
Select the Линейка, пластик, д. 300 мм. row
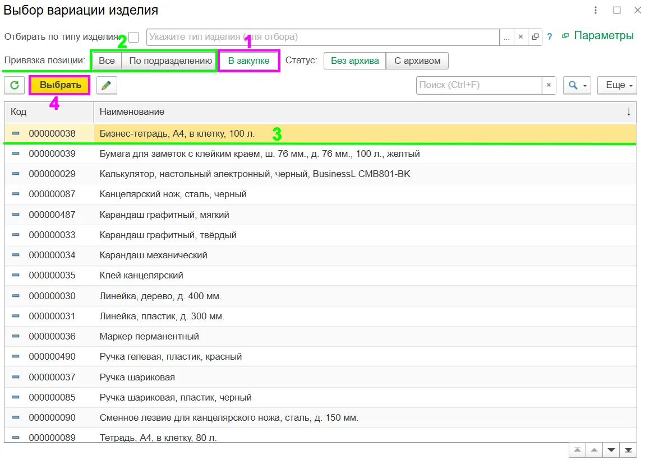click(x=320, y=316)
